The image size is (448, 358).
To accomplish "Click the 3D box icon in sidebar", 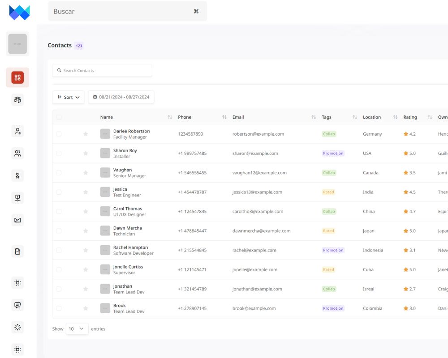I will 17,100.
